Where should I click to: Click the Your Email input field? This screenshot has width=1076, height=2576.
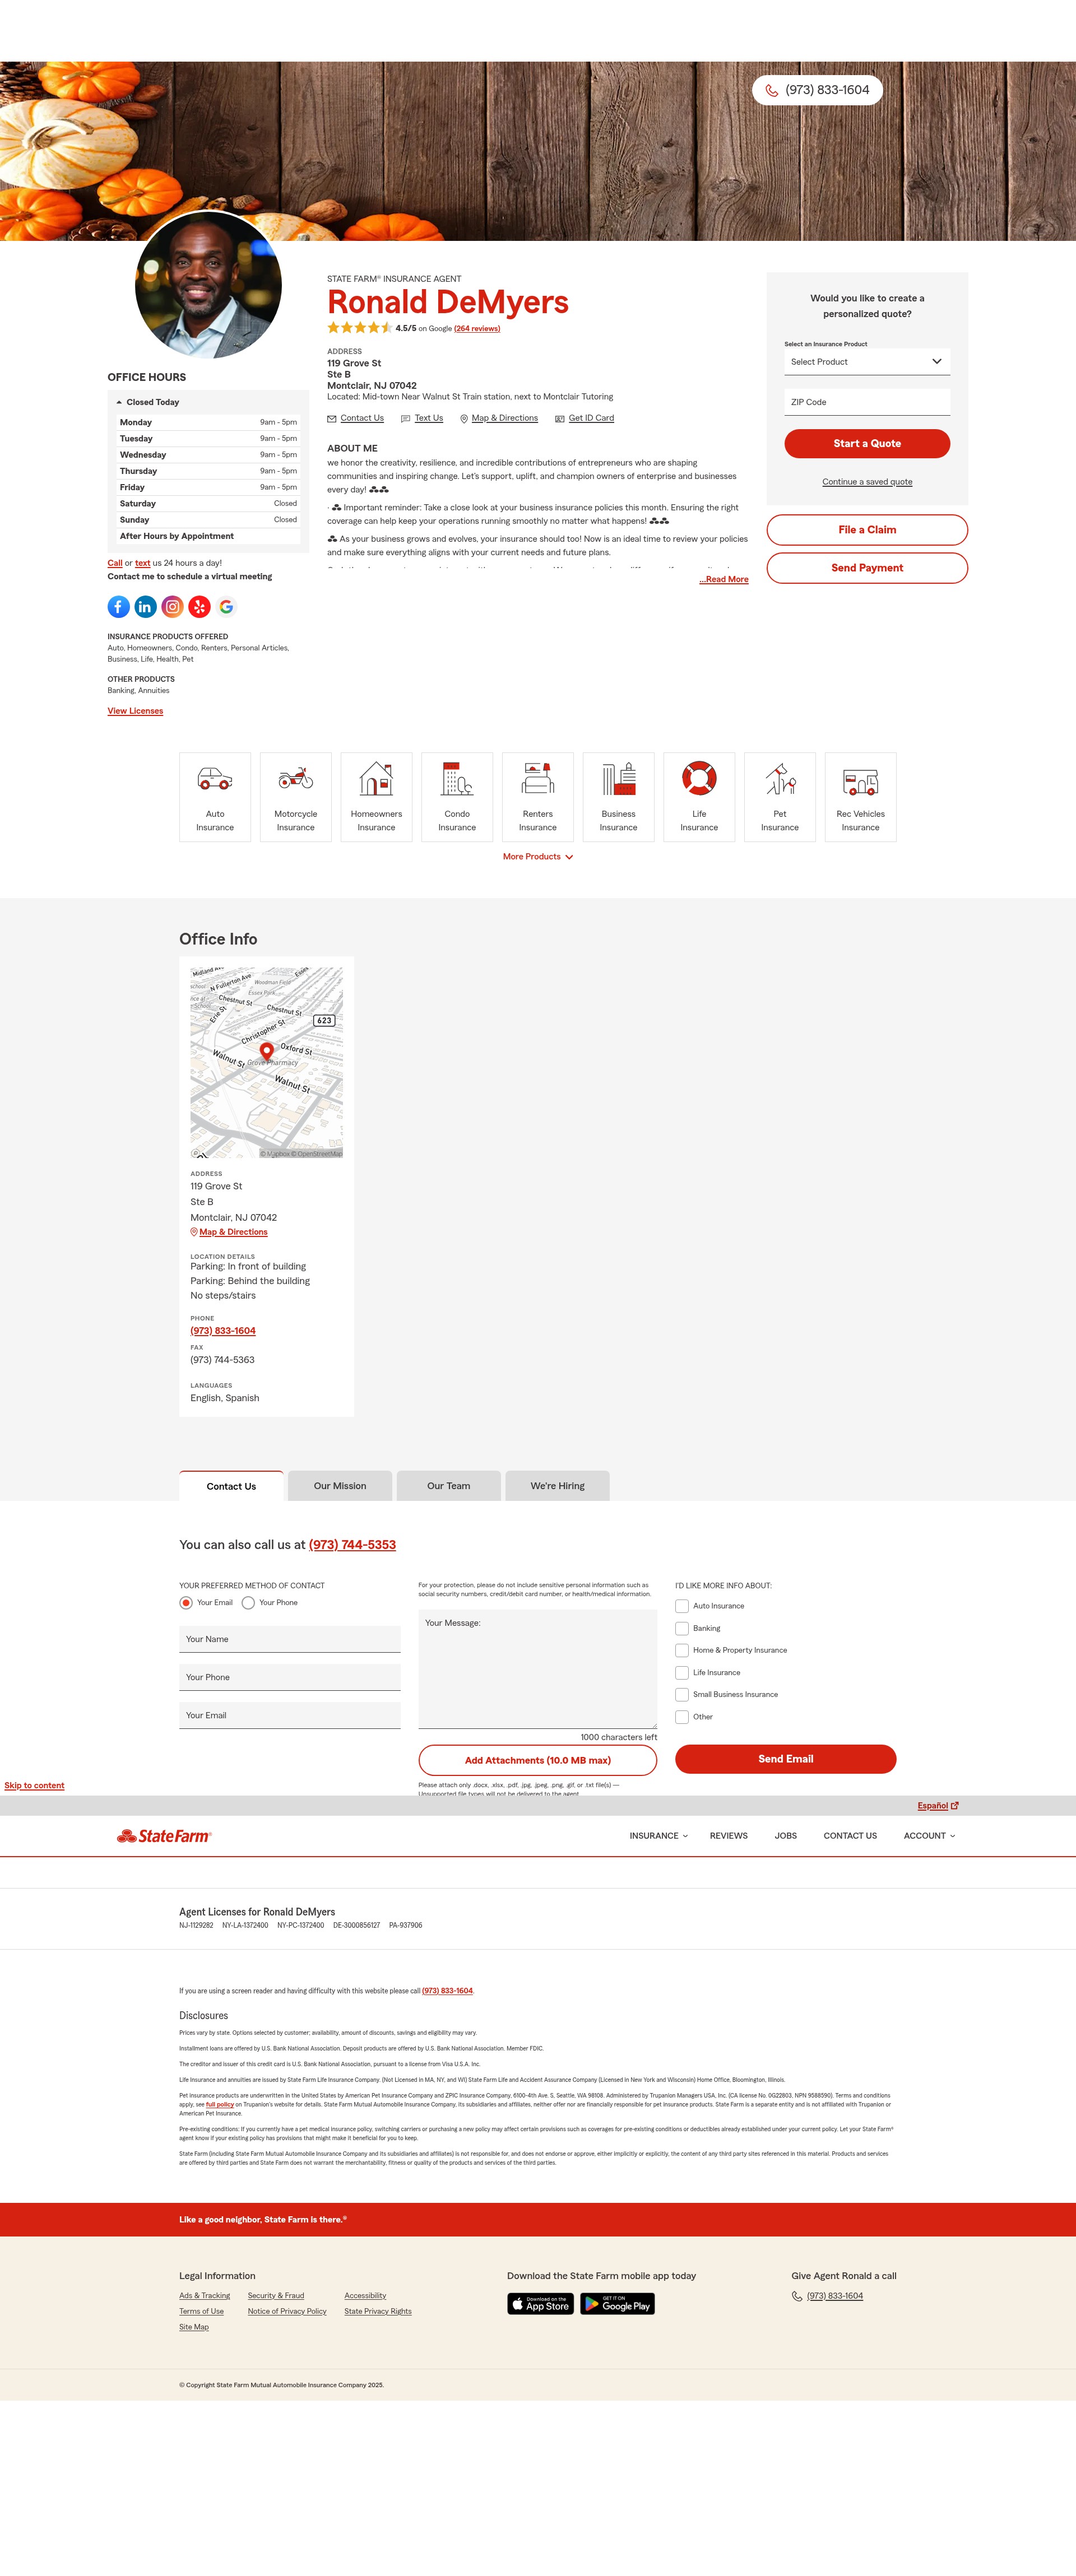[290, 1715]
